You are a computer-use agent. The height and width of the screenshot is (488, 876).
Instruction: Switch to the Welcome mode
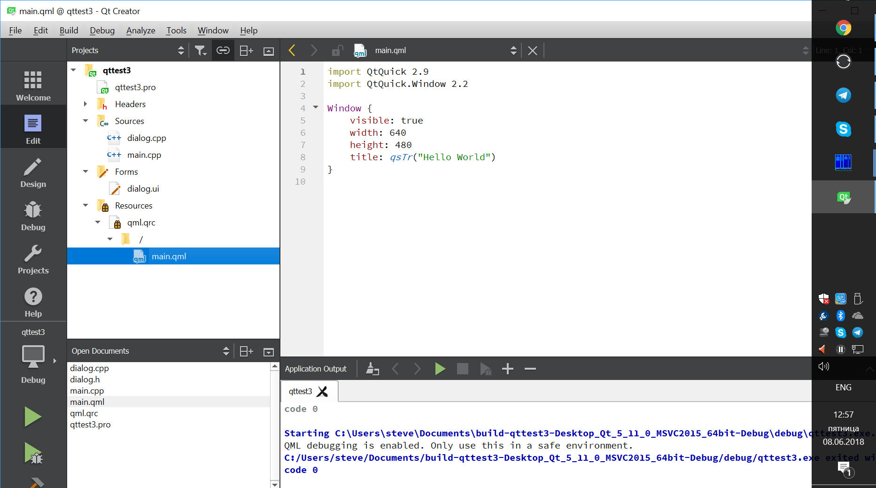coord(33,85)
